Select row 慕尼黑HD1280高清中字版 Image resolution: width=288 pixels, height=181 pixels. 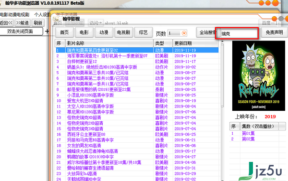click(137, 112)
